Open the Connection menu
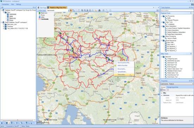The height and width of the screenshot is (128, 194). pyautogui.click(x=5, y=4)
